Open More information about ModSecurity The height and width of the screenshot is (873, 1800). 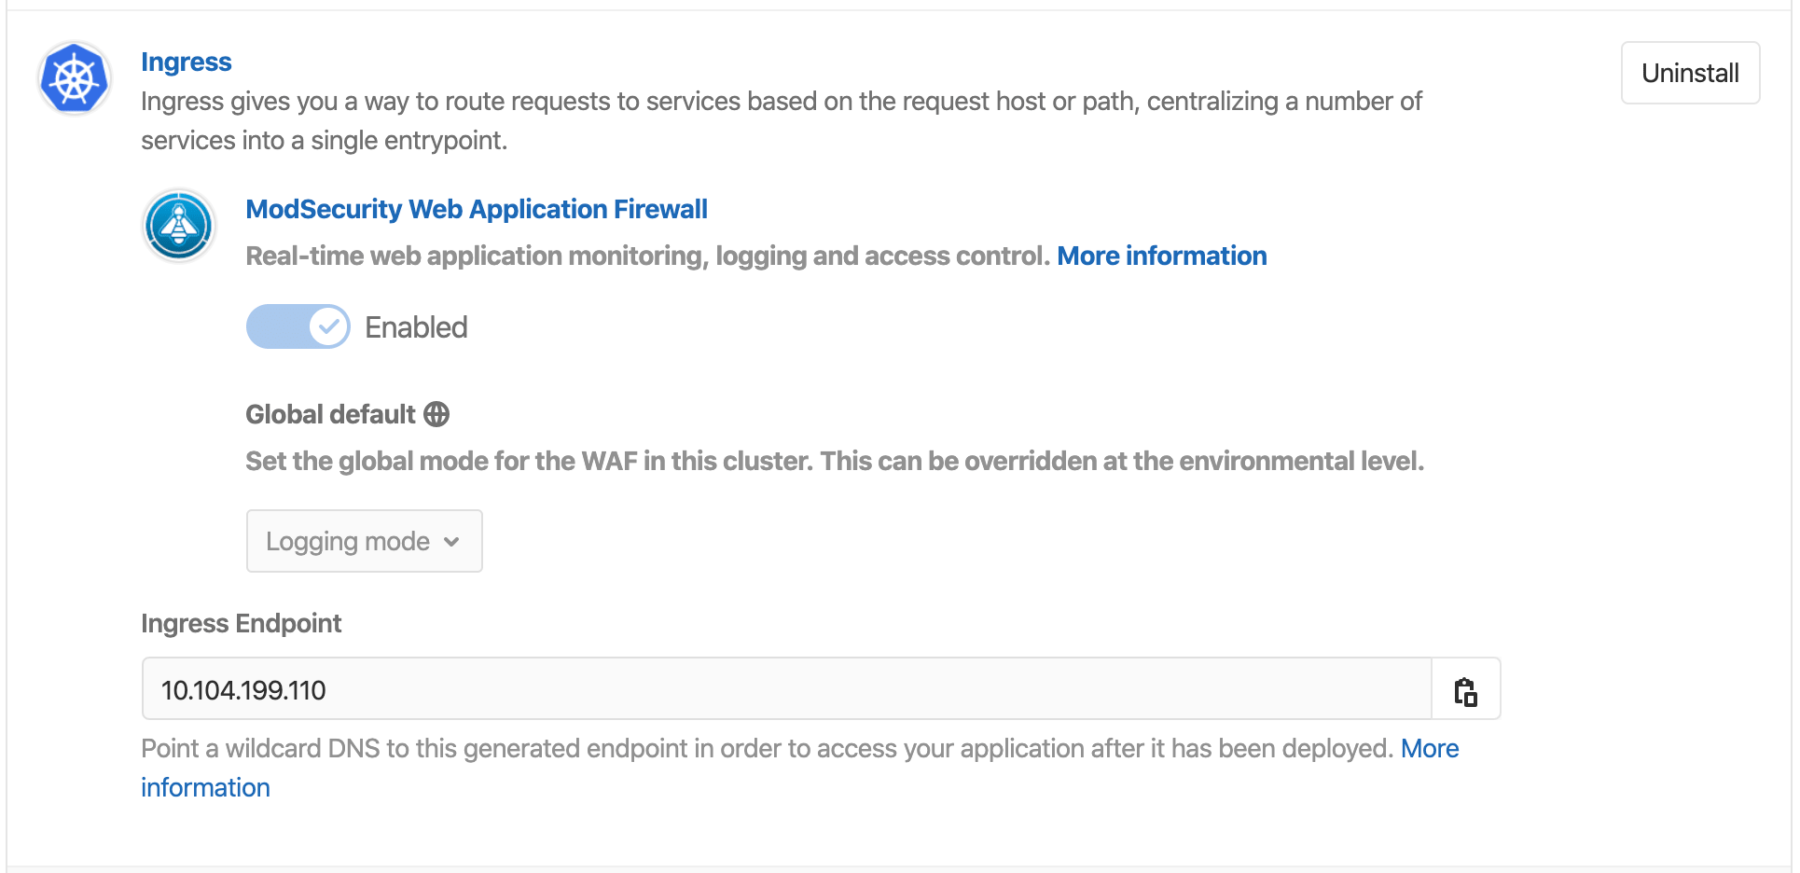pos(1162,256)
